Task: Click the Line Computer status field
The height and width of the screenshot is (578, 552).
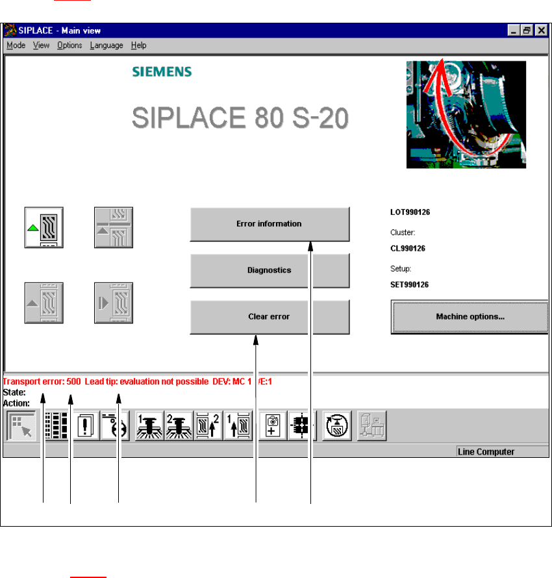Action: tap(503, 451)
